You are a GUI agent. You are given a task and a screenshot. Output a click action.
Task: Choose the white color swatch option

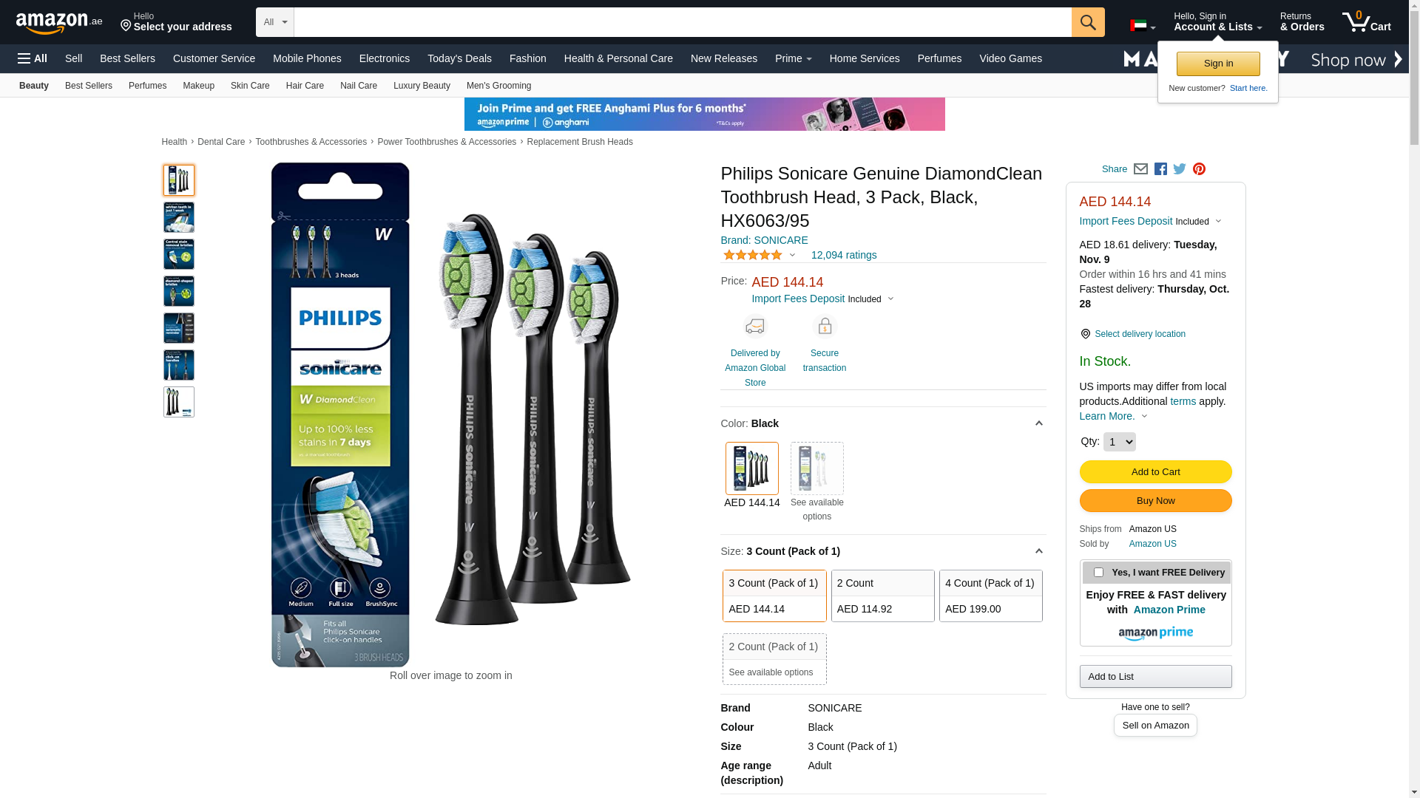pyautogui.click(x=816, y=468)
